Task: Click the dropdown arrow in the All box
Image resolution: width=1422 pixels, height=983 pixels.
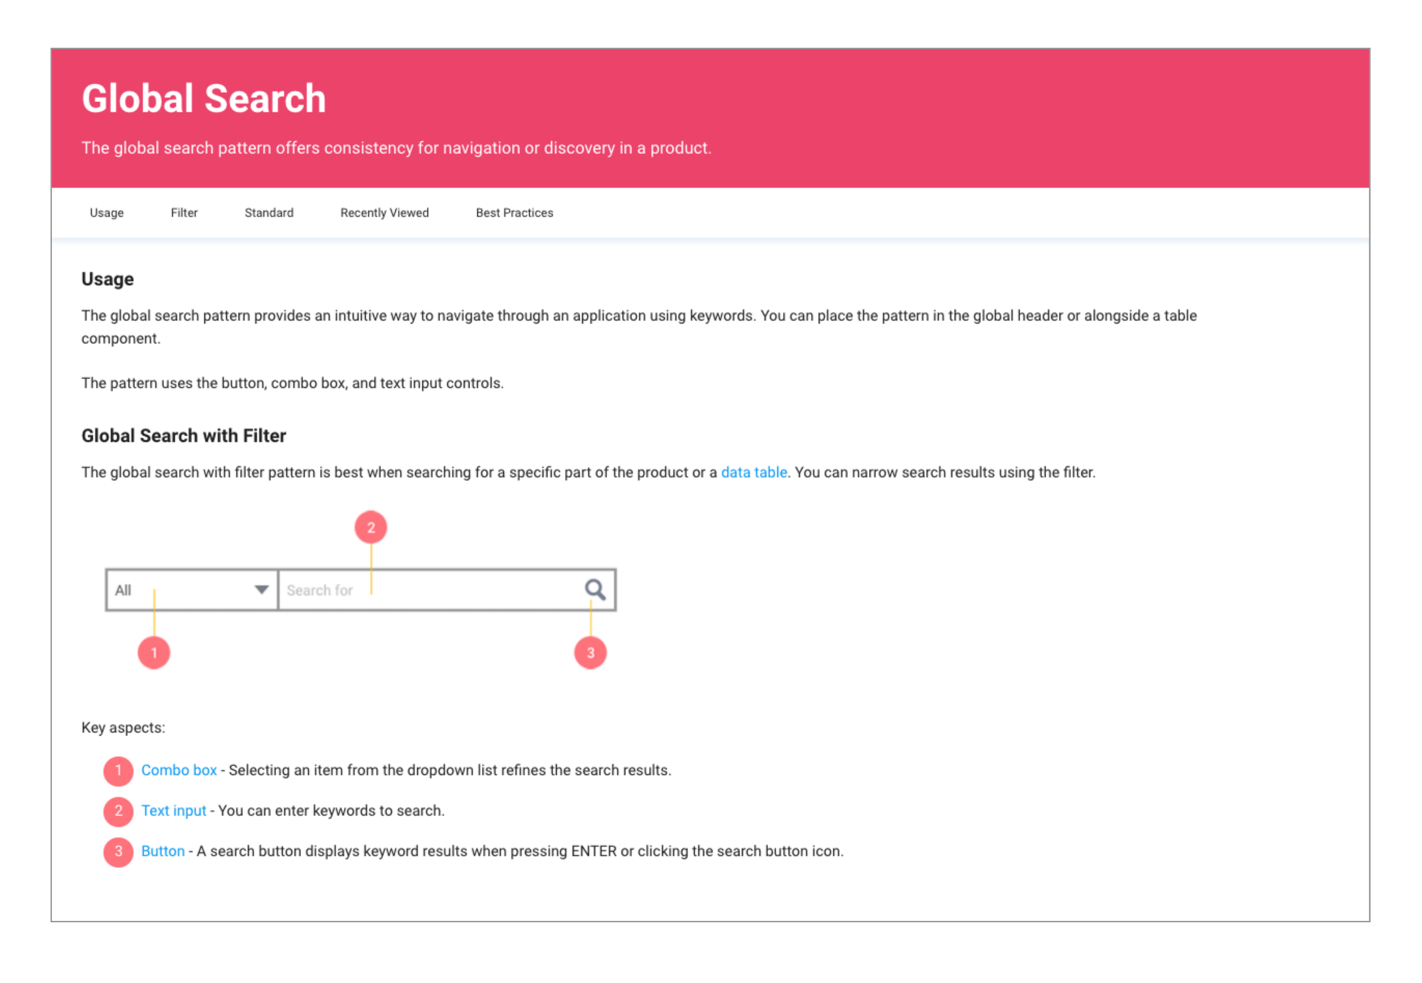Action: [261, 590]
